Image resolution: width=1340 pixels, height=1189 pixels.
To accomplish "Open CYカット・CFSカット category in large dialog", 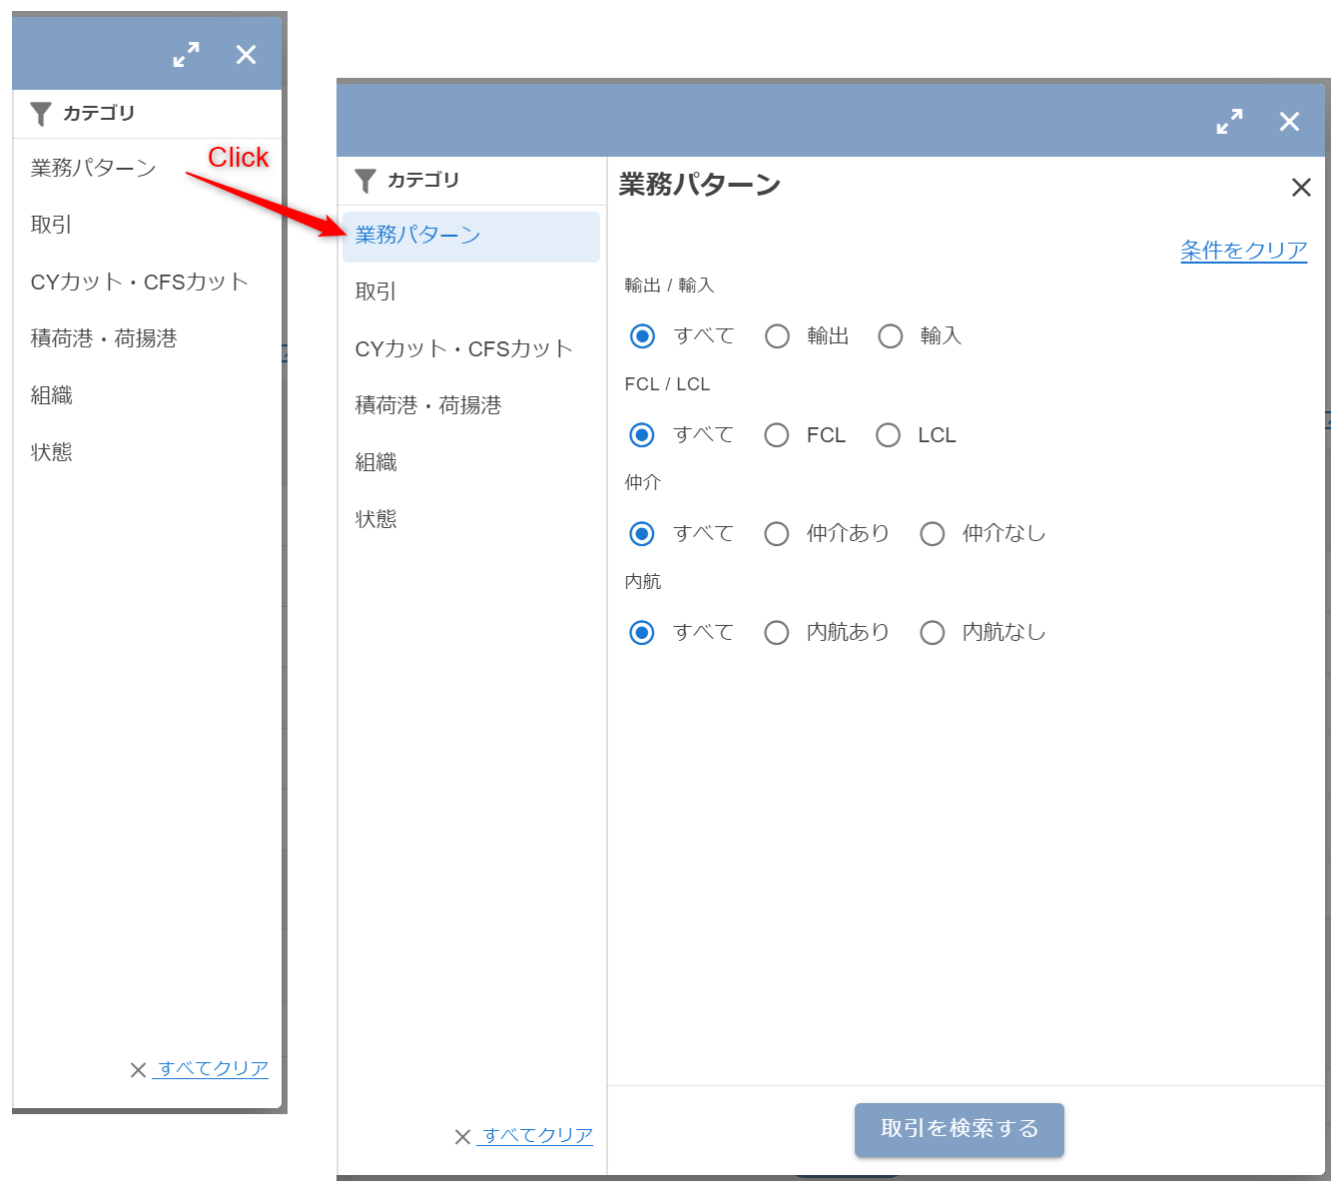I will pyautogui.click(x=463, y=348).
